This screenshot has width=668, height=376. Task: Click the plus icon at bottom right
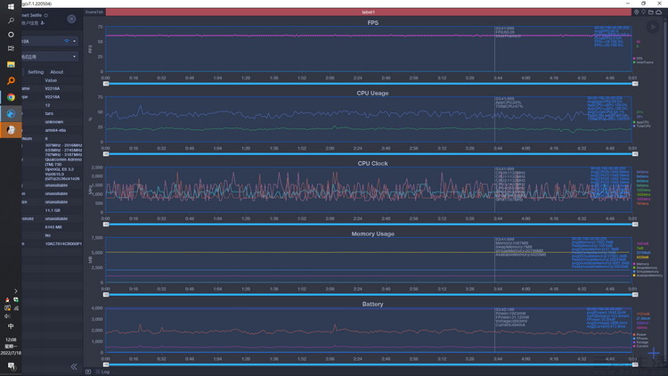654,353
